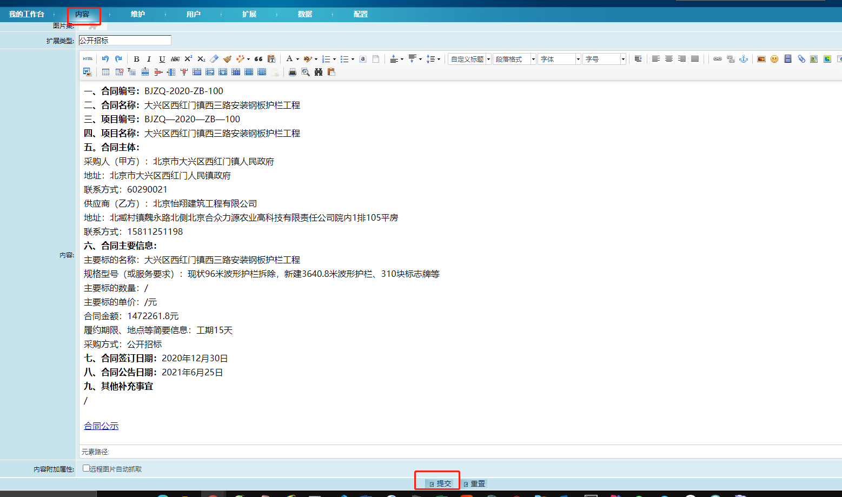Open the 维护 menu
Viewport: 842px width, 497px height.
[x=138, y=14]
